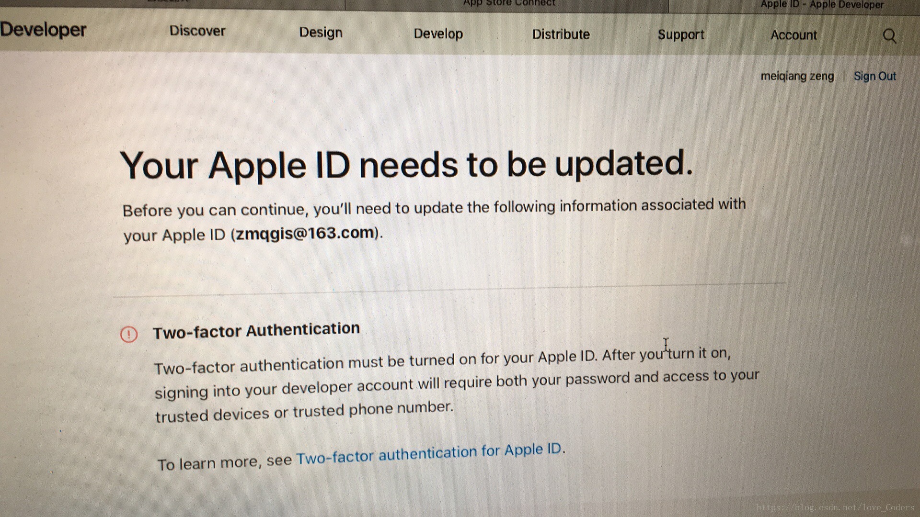This screenshot has width=920, height=517.
Task: Click the sentence starting 'Before you can continue'
Action: (x=434, y=220)
